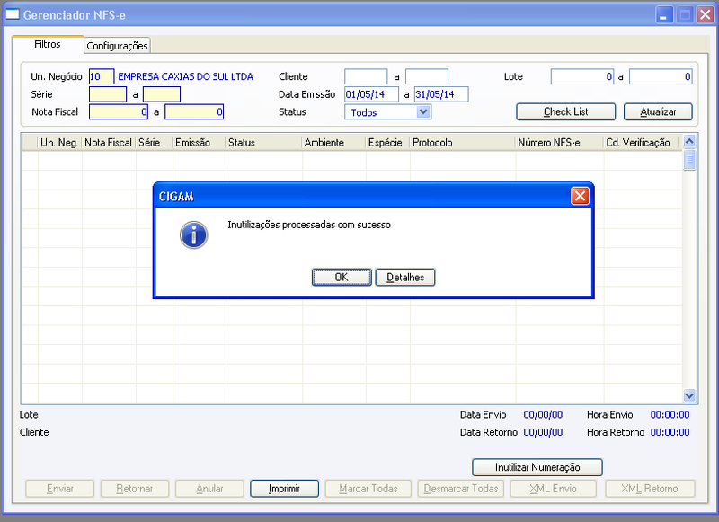Close the Gerenciador NFS-e window
The width and height of the screenshot is (719, 522).
tap(706, 15)
